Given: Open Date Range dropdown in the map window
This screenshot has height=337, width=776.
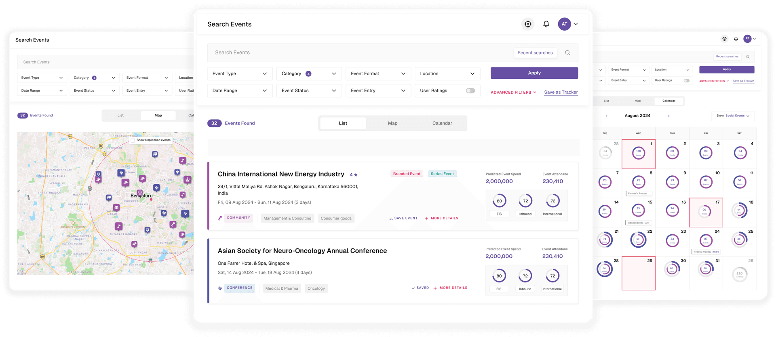Looking at the screenshot, I should 42,91.
